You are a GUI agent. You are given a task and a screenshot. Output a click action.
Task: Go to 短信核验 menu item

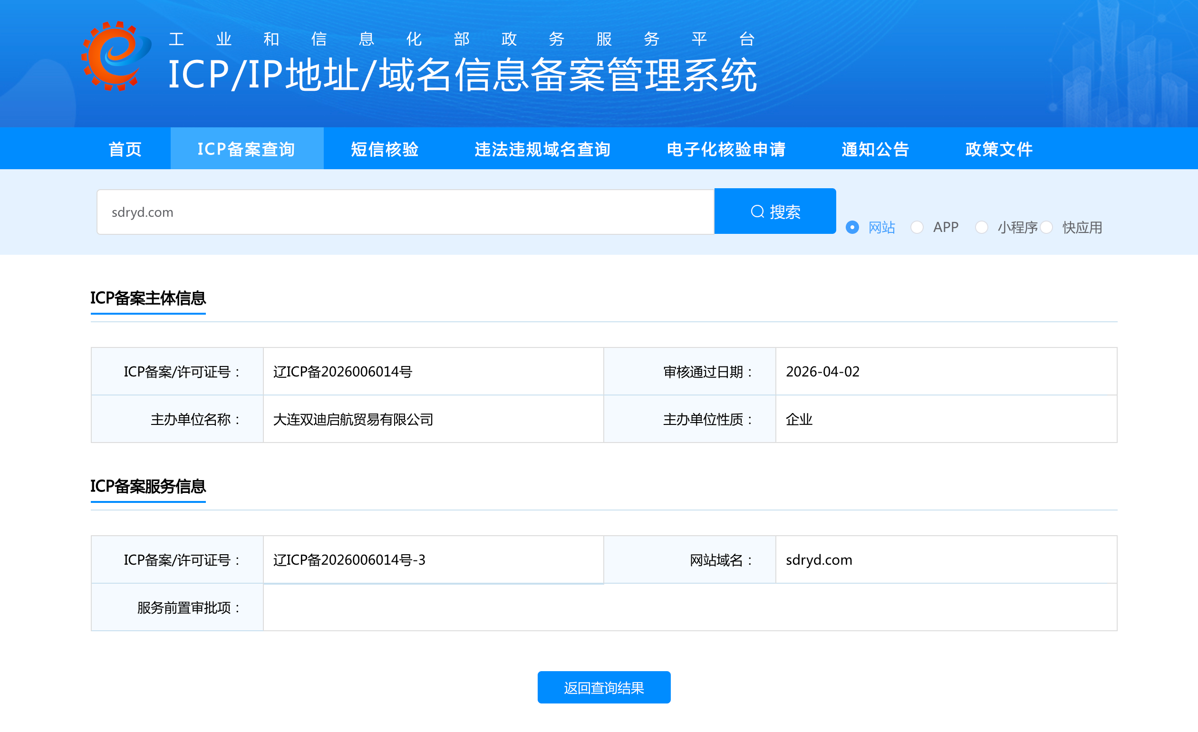385,149
